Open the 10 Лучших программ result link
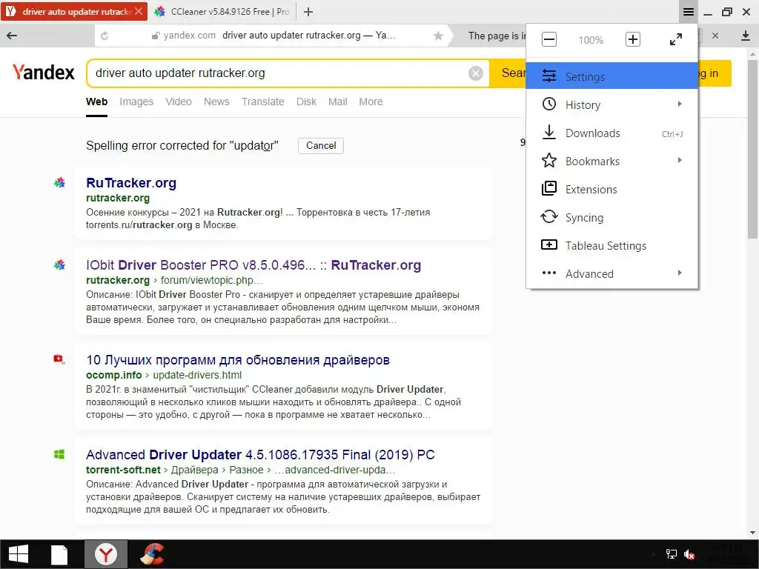The width and height of the screenshot is (759, 569). click(238, 360)
